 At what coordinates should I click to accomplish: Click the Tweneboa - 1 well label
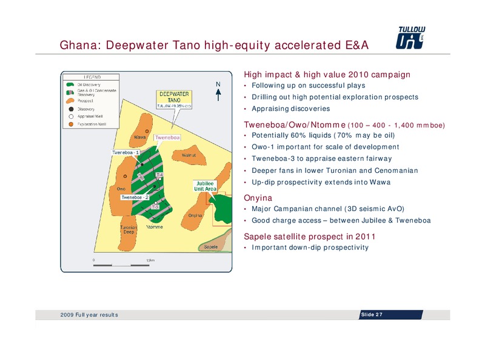(x=125, y=152)
